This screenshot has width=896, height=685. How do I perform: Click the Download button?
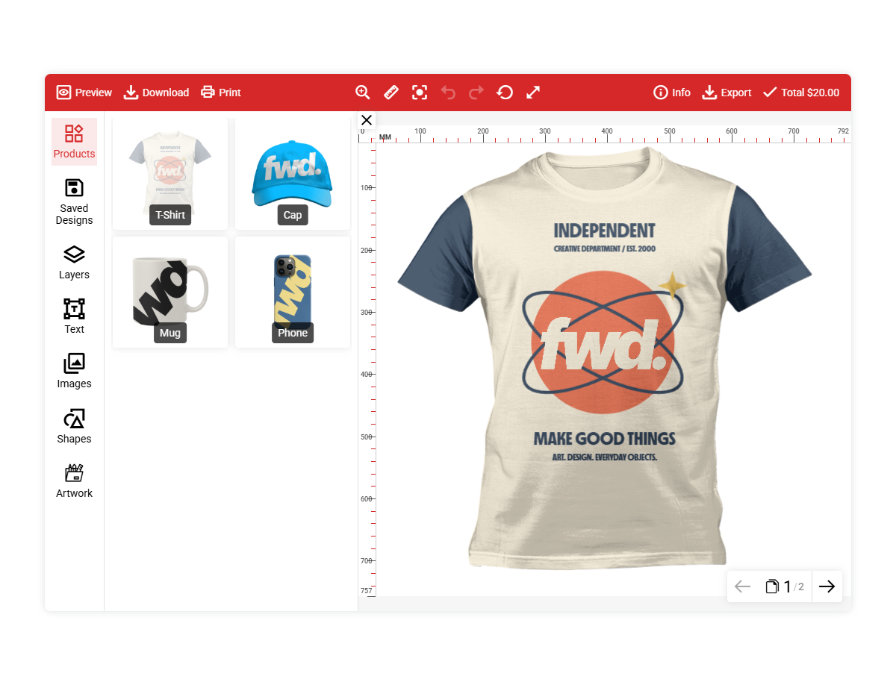point(156,93)
